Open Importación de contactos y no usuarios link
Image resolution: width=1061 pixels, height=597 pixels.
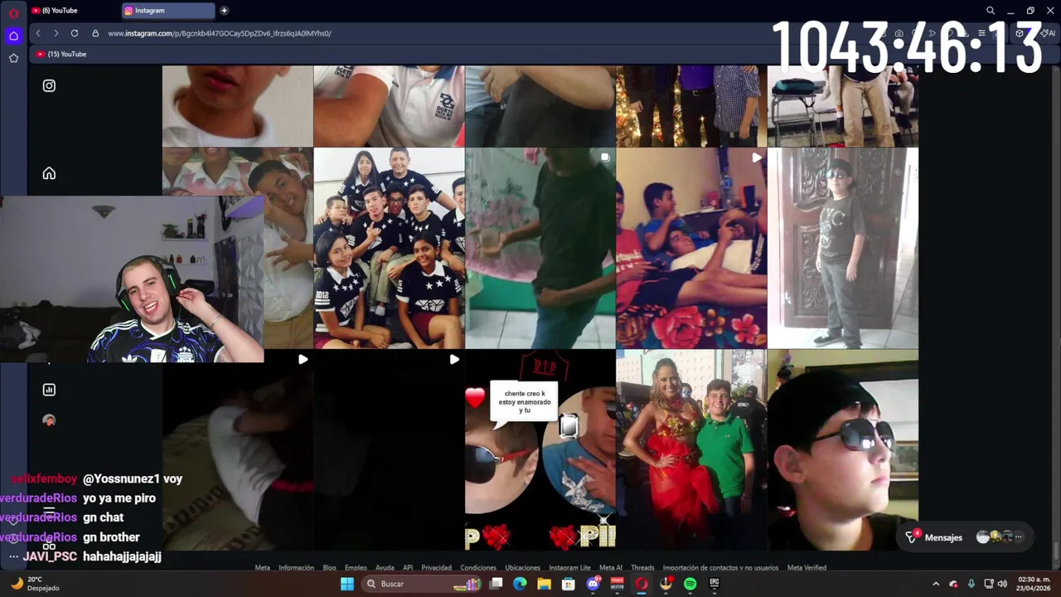tap(720, 568)
